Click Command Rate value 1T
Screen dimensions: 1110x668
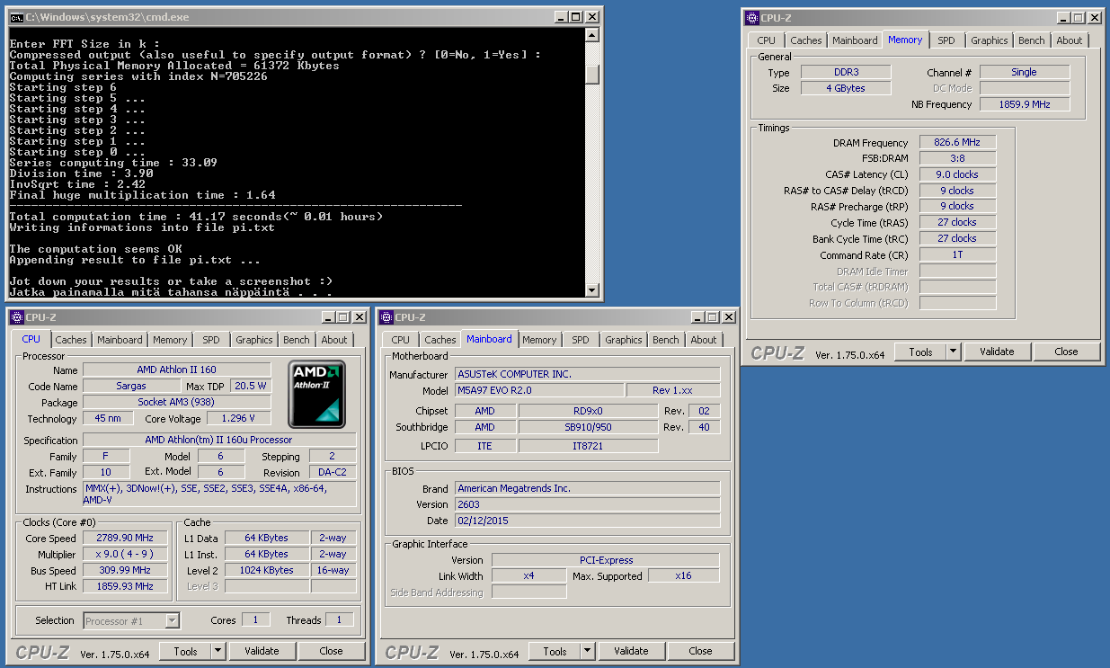coord(957,254)
